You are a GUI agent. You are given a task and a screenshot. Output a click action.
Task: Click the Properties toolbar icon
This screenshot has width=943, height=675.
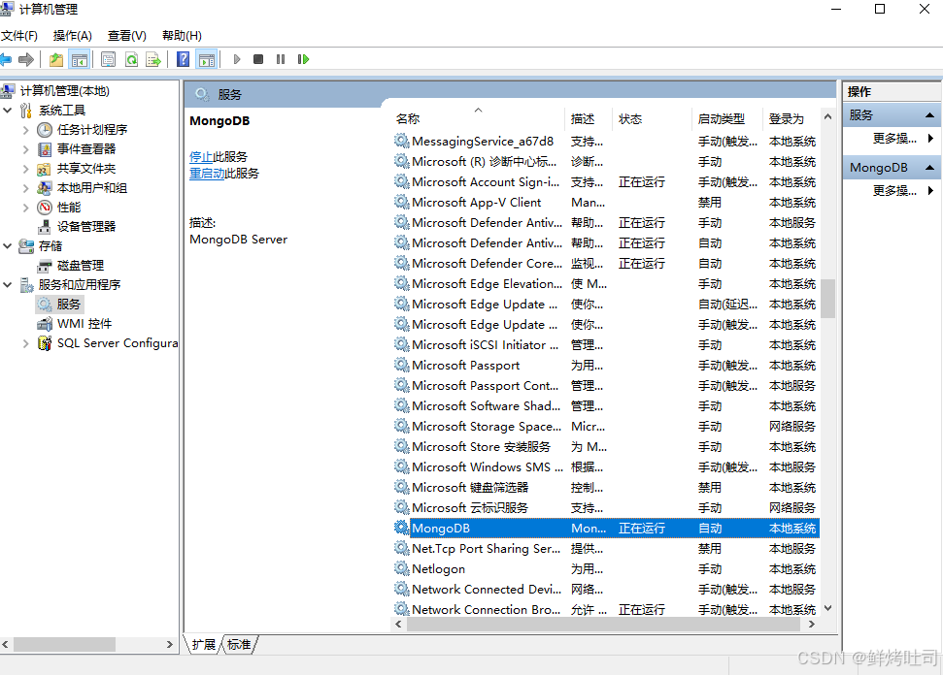click(x=108, y=59)
